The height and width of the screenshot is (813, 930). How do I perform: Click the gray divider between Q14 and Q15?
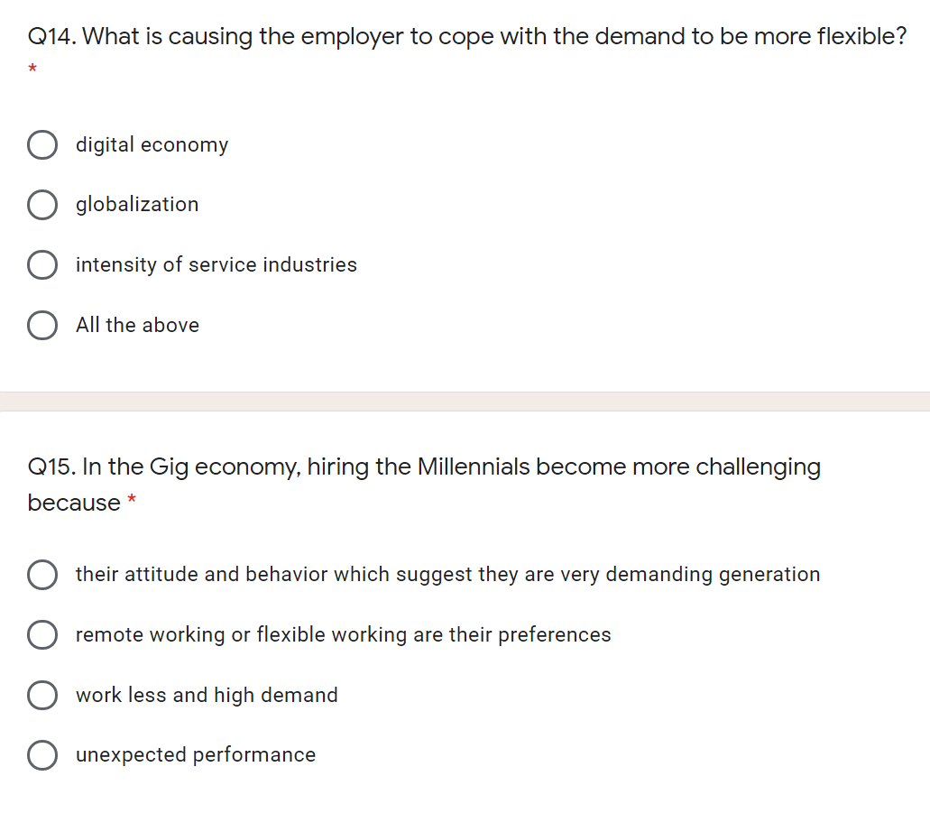click(465, 400)
